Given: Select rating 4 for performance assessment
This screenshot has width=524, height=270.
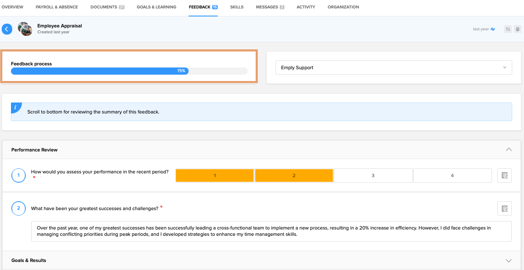Looking at the screenshot, I should (452, 175).
